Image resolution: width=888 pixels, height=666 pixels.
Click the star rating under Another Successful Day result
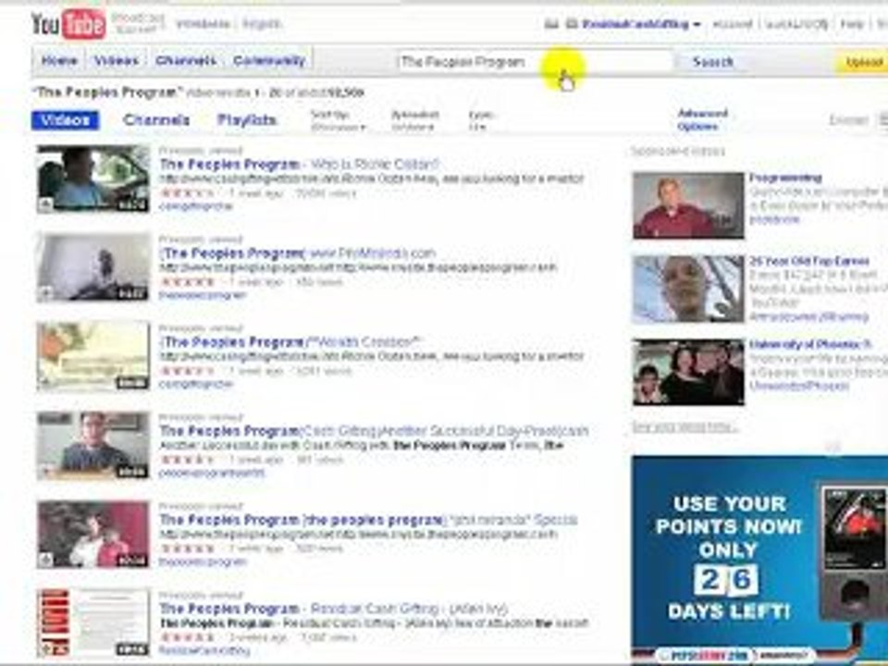point(188,460)
